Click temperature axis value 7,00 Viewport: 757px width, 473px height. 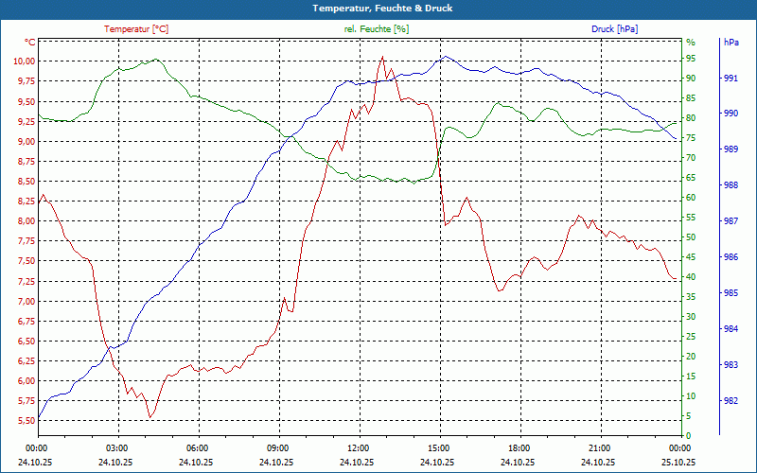(x=26, y=301)
